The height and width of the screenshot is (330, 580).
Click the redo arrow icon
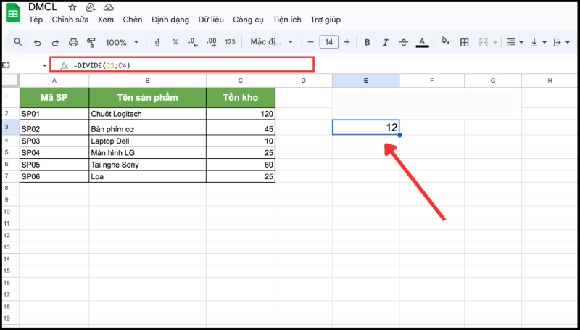pyautogui.click(x=55, y=42)
